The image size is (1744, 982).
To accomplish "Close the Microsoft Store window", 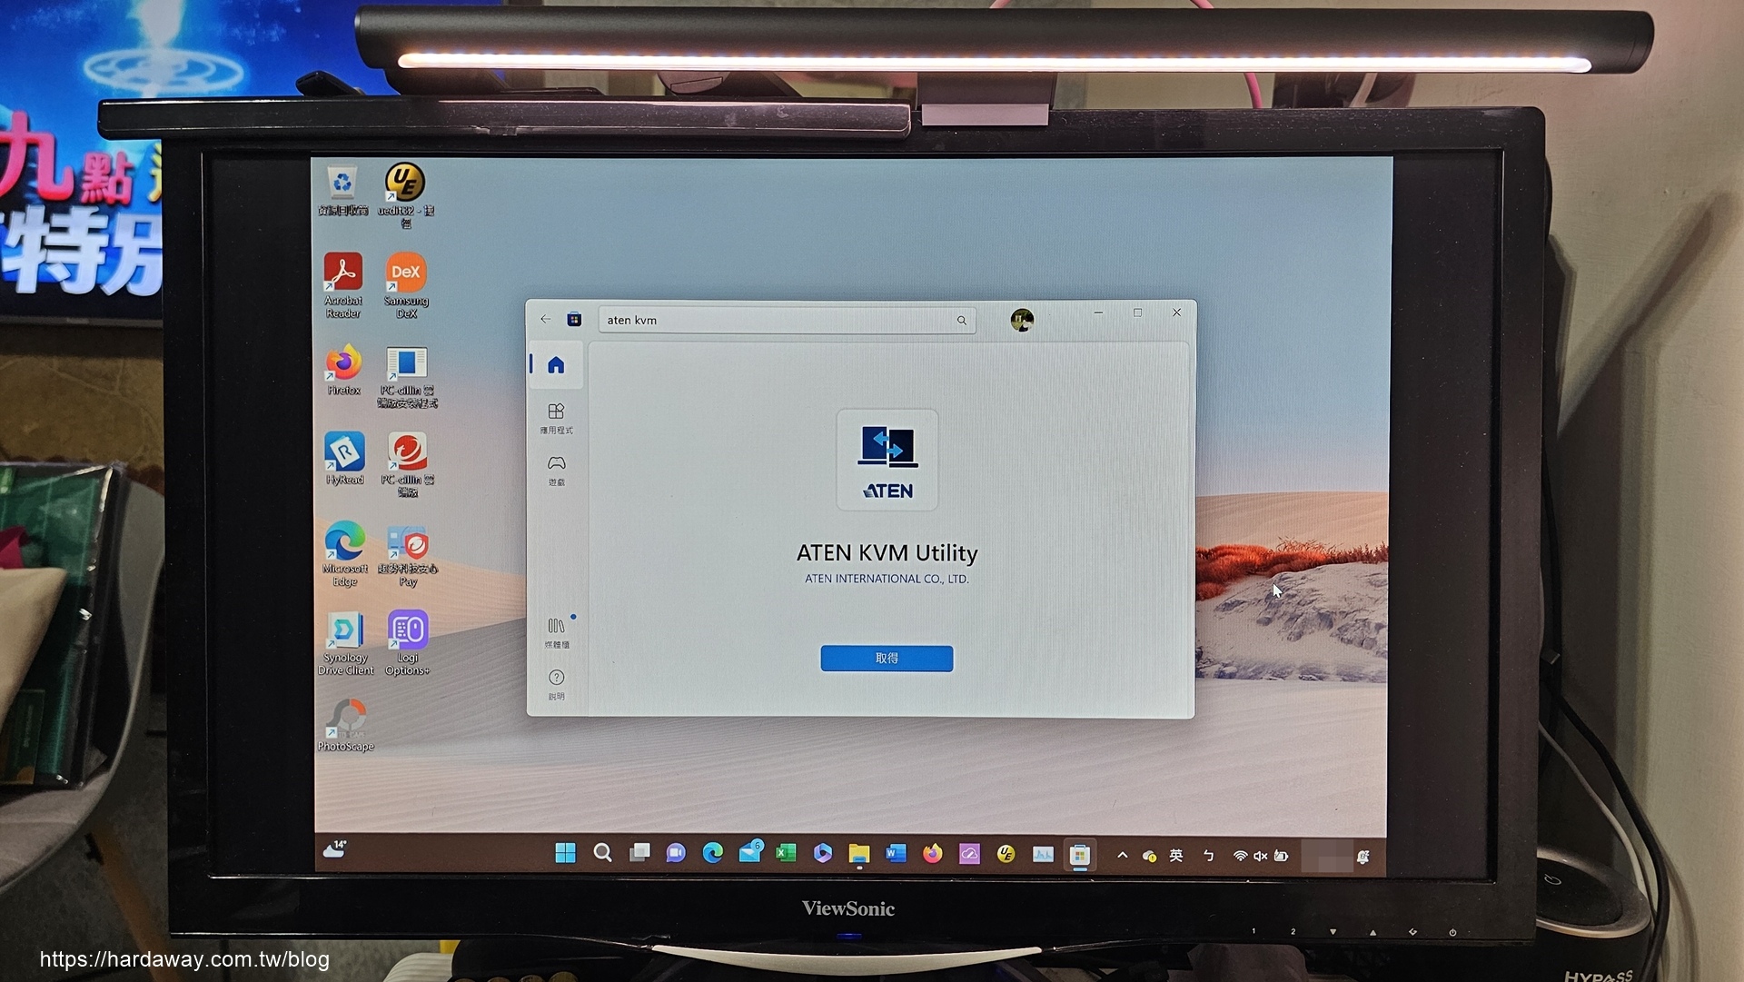I will pos(1176,312).
